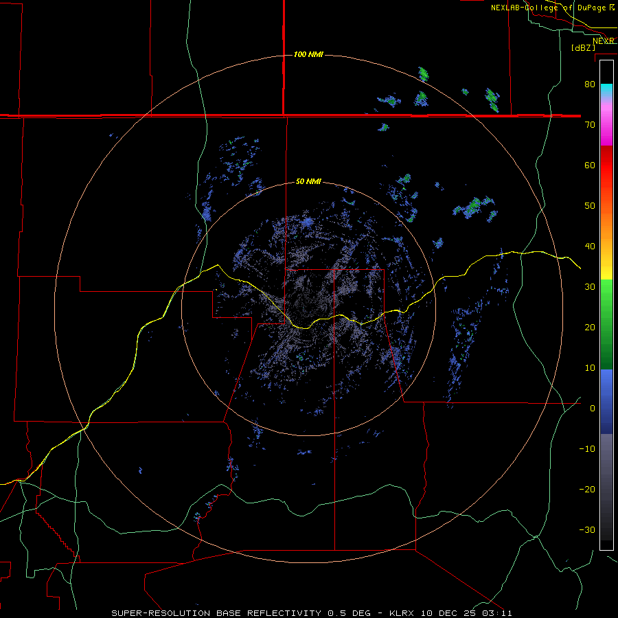Viewport: 618px width, 618px height.
Task: Click the positive 10 dBZ scale value
Action: [590, 368]
